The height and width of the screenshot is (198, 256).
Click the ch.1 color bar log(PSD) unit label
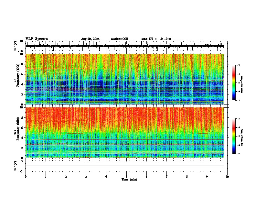[242, 84]
